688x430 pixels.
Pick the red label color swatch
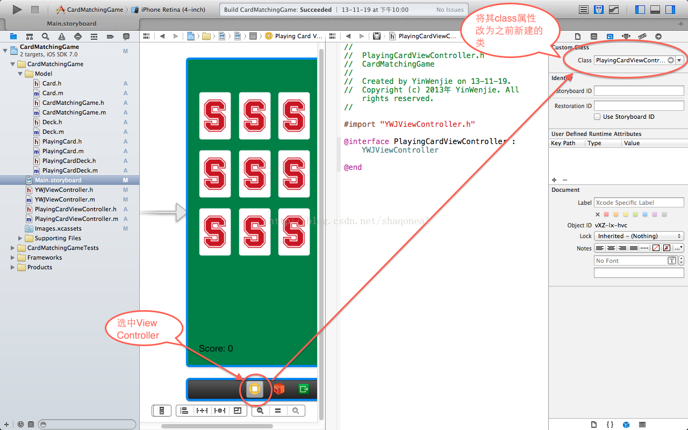tap(607, 214)
